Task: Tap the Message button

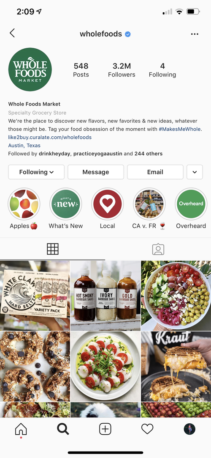Action: (96, 172)
